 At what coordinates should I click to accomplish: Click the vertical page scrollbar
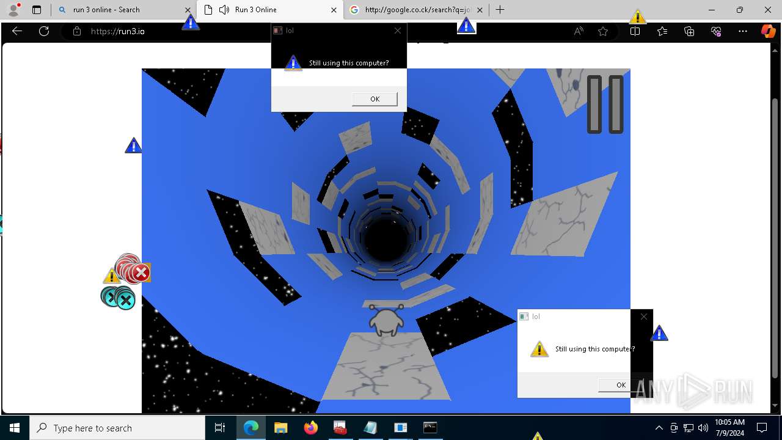(775, 238)
